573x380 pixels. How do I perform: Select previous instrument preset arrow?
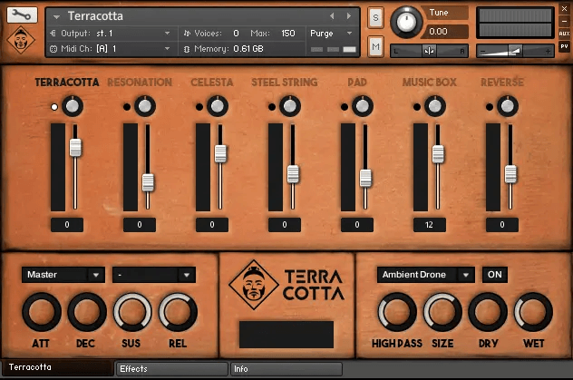(x=332, y=16)
